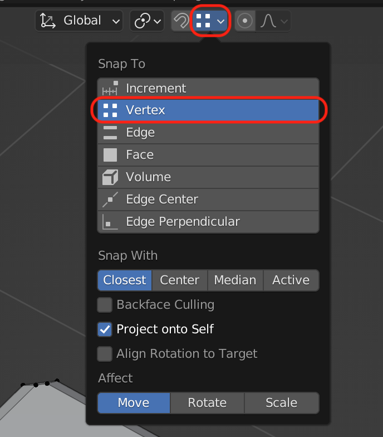Click the Volume cube icon
This screenshot has height=437, width=383.
110,177
